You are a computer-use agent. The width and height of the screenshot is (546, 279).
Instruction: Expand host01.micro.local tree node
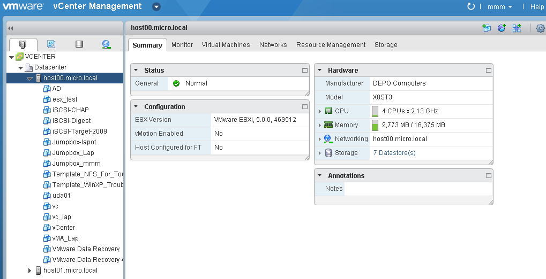click(x=29, y=270)
